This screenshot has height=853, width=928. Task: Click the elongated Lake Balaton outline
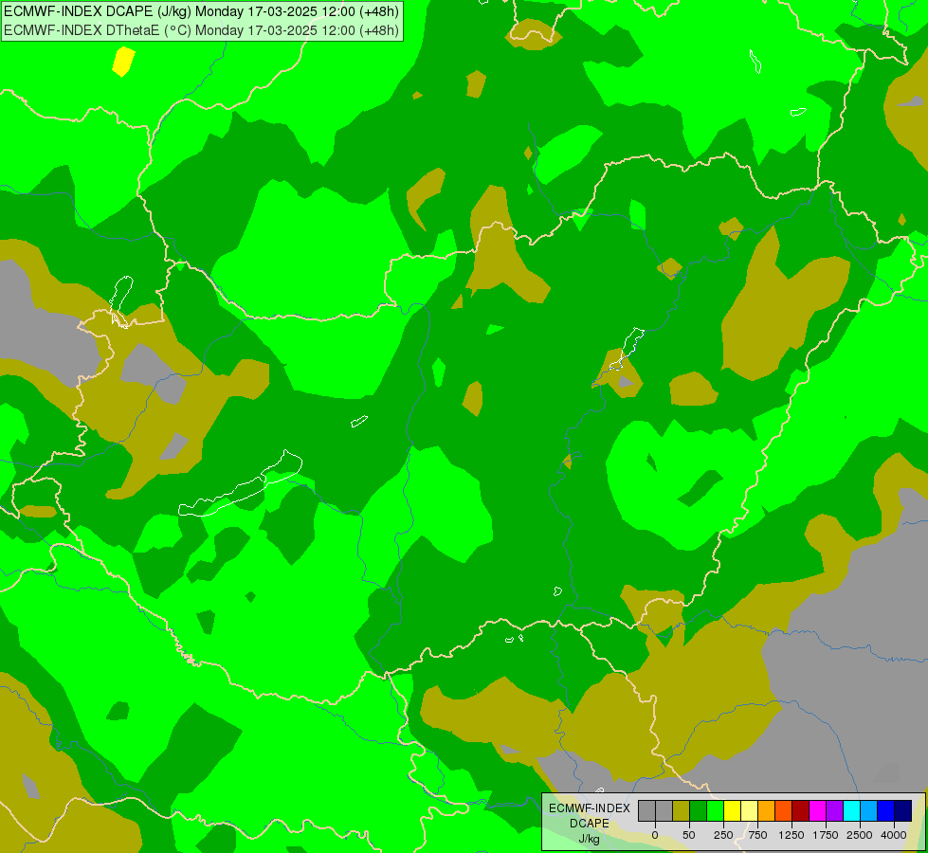coord(240,483)
